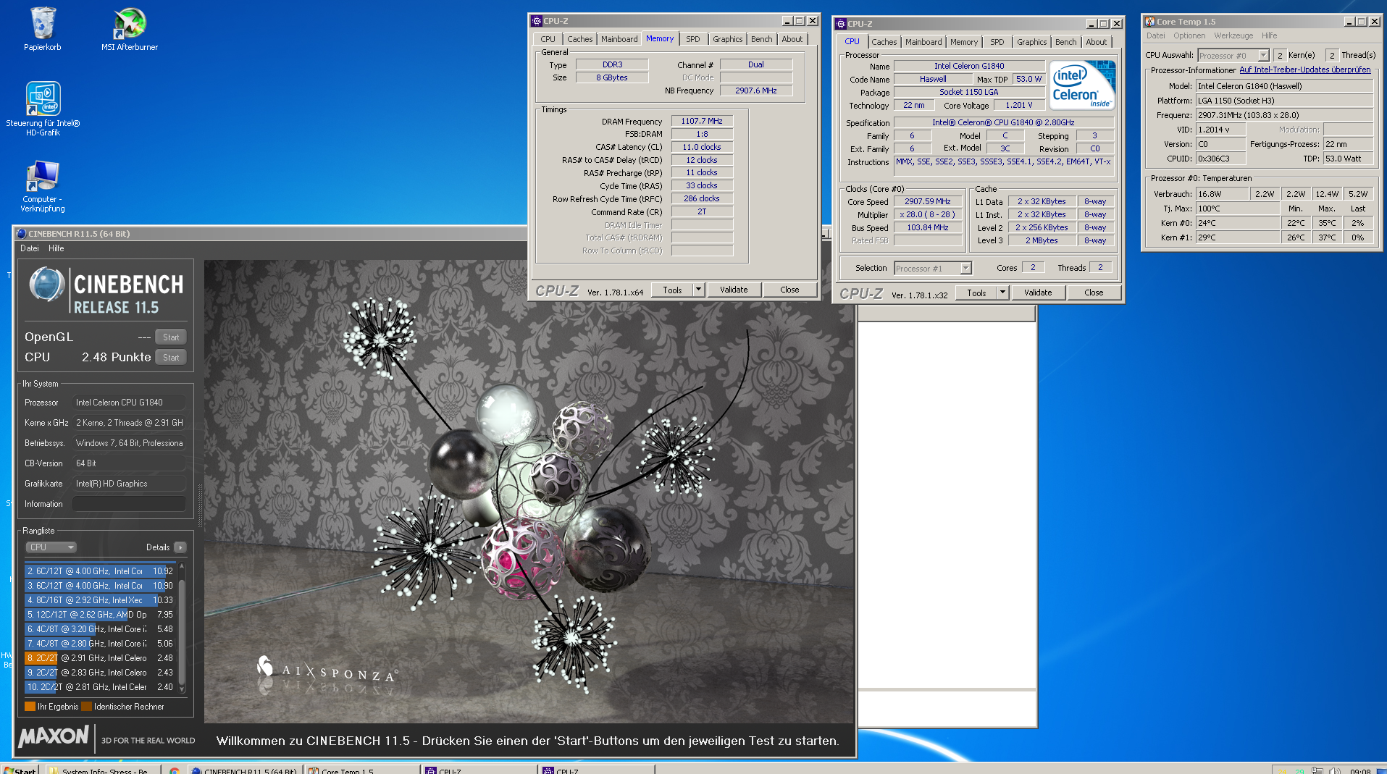This screenshot has width=1387, height=774.
Task: Start the CPU benchmark in Cinebench
Action: (171, 357)
